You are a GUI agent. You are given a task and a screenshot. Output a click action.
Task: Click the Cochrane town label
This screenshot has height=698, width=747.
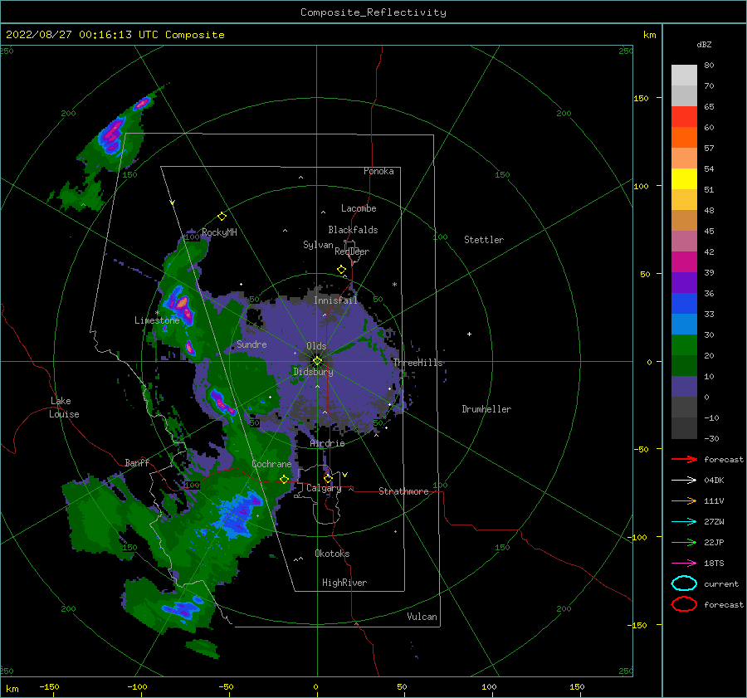[x=271, y=464]
